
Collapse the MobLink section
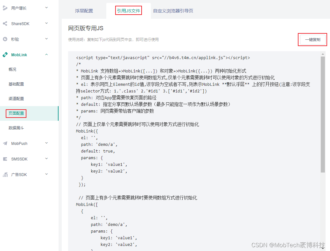click(46, 55)
